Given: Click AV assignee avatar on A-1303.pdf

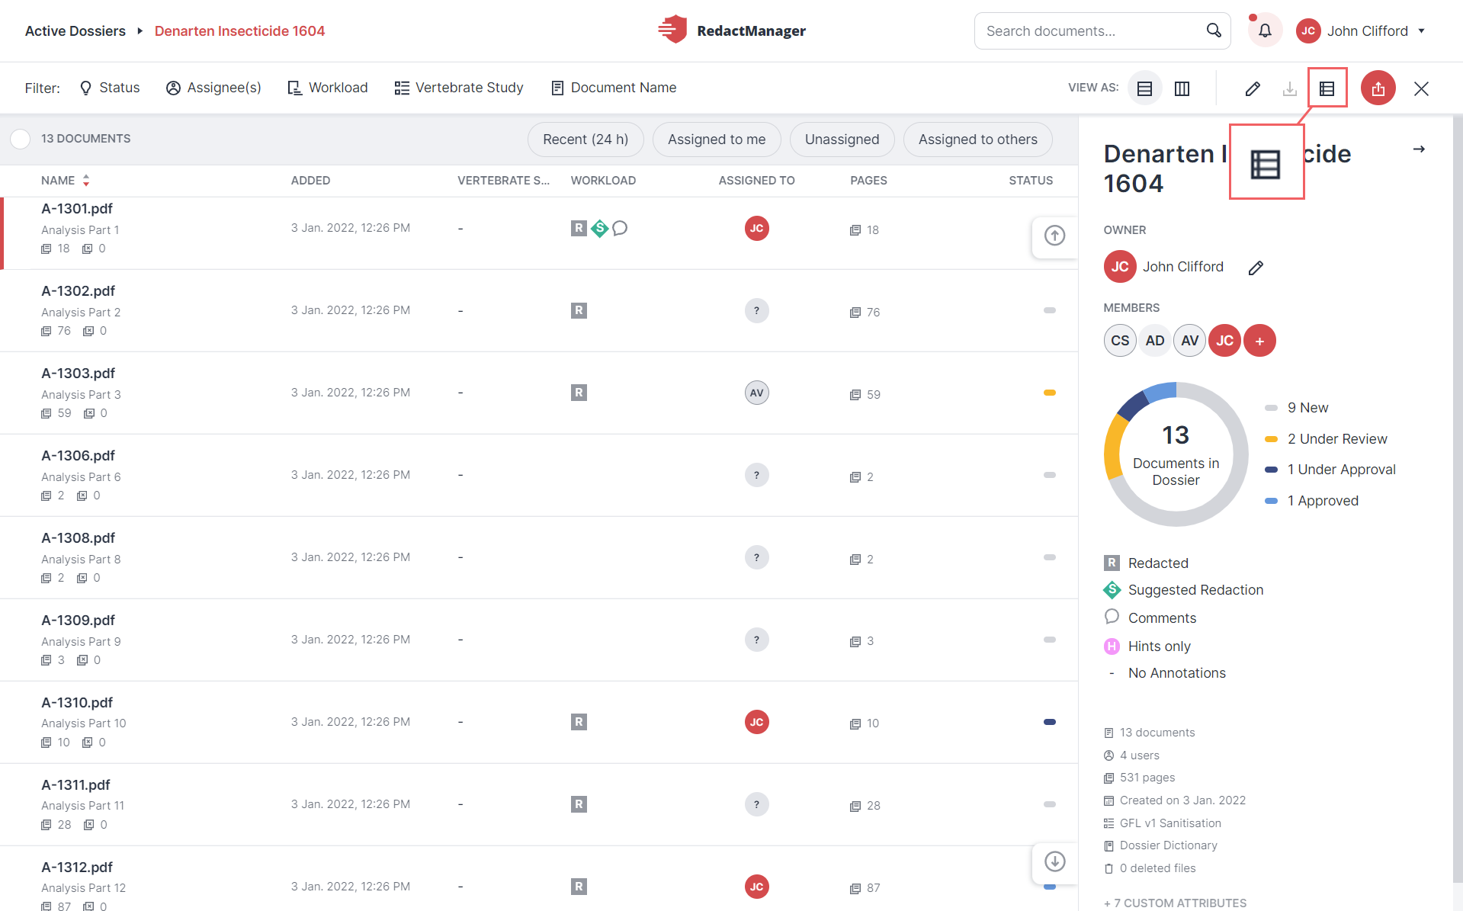Looking at the screenshot, I should (x=756, y=393).
